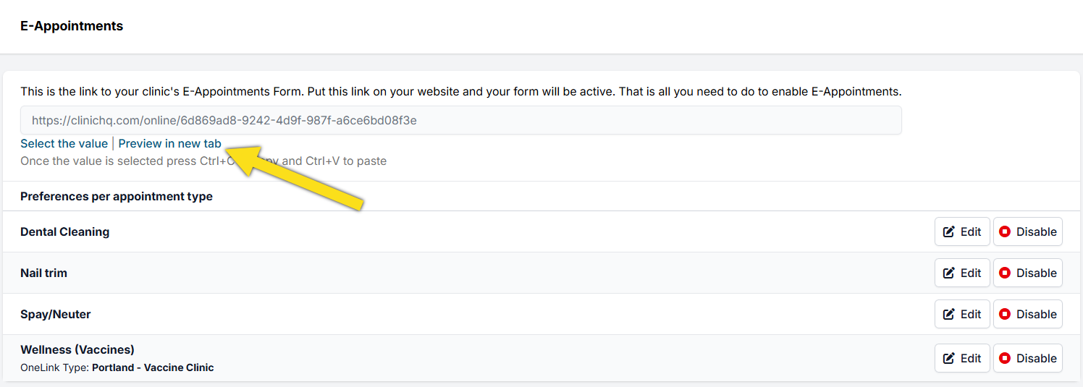Click the pencil edit icon for Wellness (Vaccines)
Viewport: 1083px width, 387px height.
(949, 359)
